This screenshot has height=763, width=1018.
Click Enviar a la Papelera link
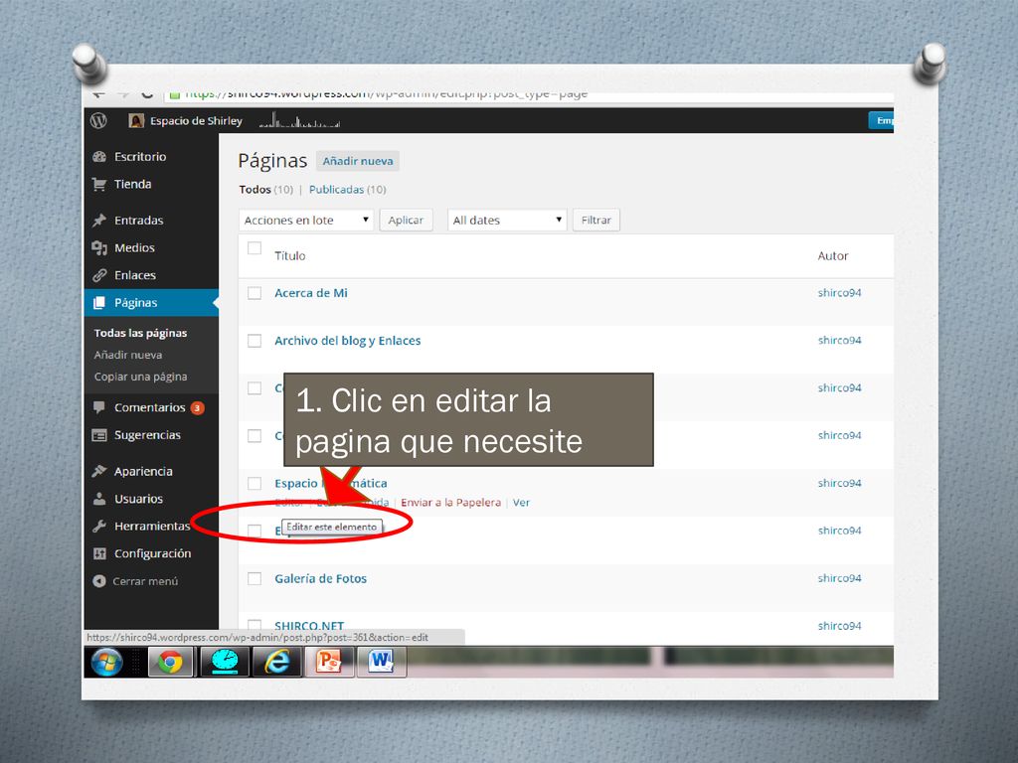tap(450, 503)
